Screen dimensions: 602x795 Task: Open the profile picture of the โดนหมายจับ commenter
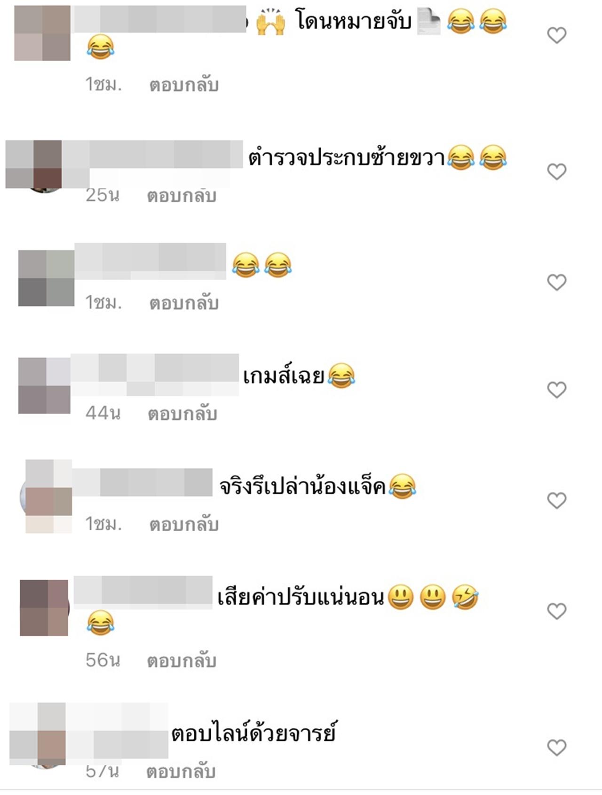(42, 33)
